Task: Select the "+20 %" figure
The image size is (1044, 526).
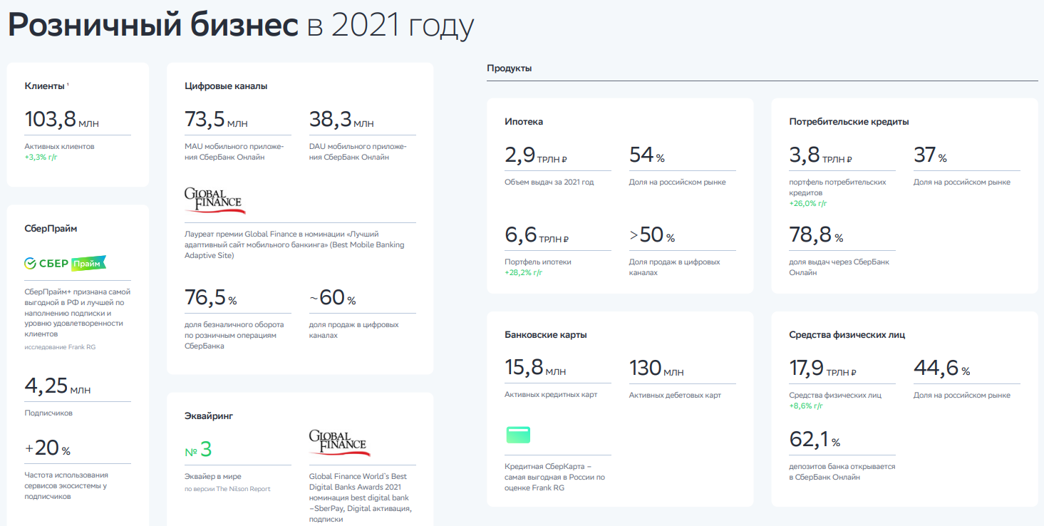Action: pos(48,448)
